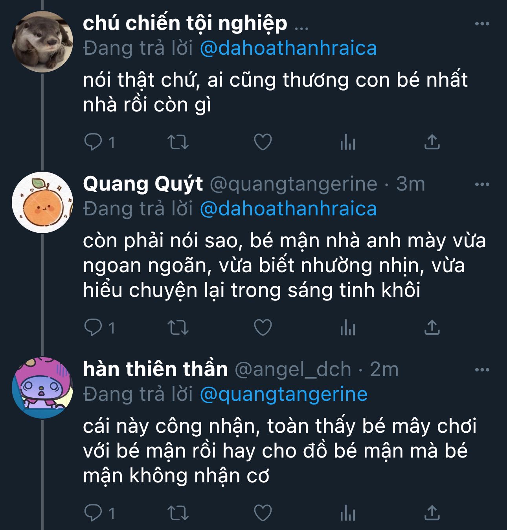Image resolution: width=507 pixels, height=530 pixels.
Task: Open more options menu on Quang Quýt's tweet
Action: point(482,184)
